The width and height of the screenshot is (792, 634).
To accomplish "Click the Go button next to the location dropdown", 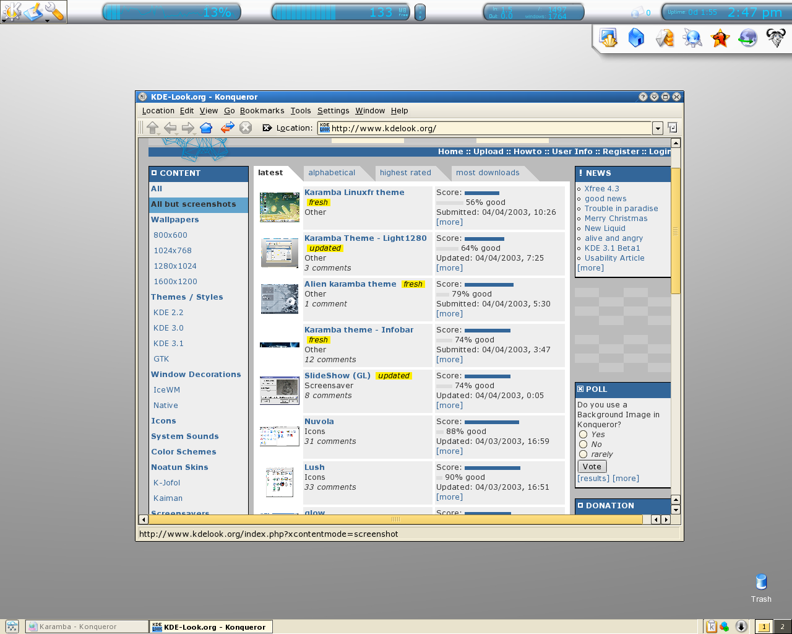I will click(x=673, y=128).
